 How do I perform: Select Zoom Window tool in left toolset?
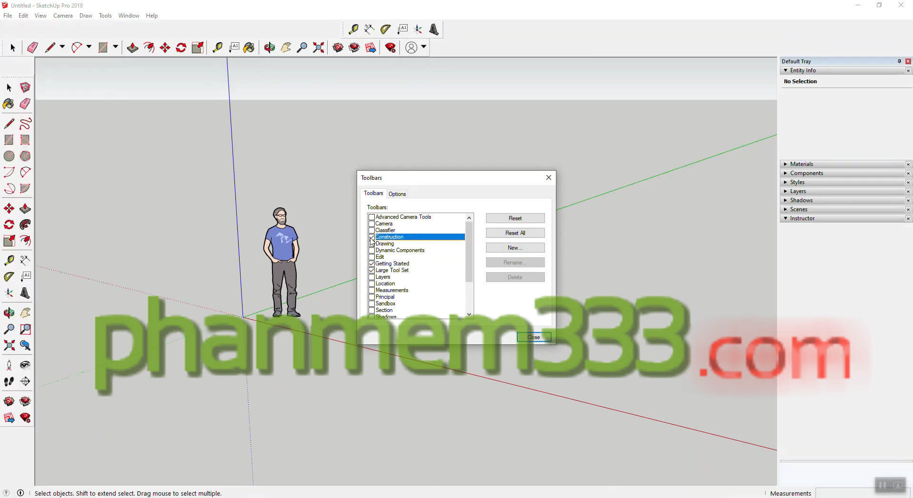pos(25,329)
